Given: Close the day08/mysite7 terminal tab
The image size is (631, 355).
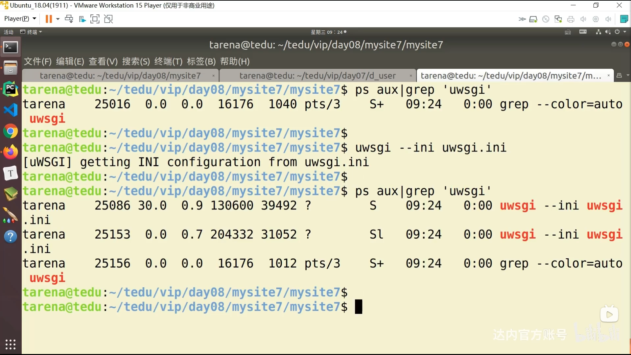Looking at the screenshot, I should (214, 76).
